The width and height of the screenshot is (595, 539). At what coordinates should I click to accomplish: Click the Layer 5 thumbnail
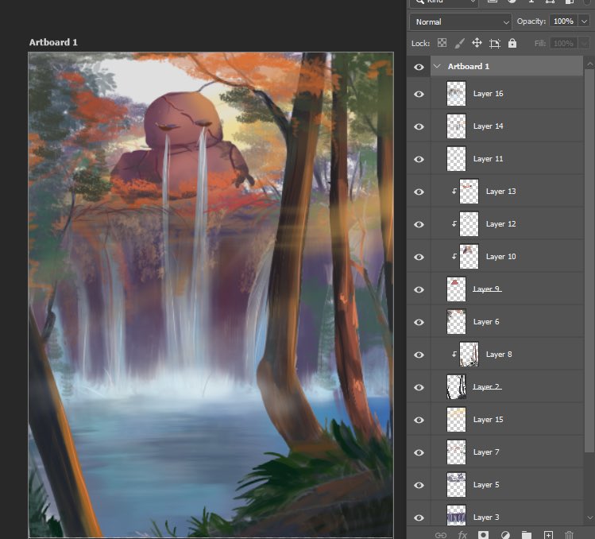tap(456, 485)
